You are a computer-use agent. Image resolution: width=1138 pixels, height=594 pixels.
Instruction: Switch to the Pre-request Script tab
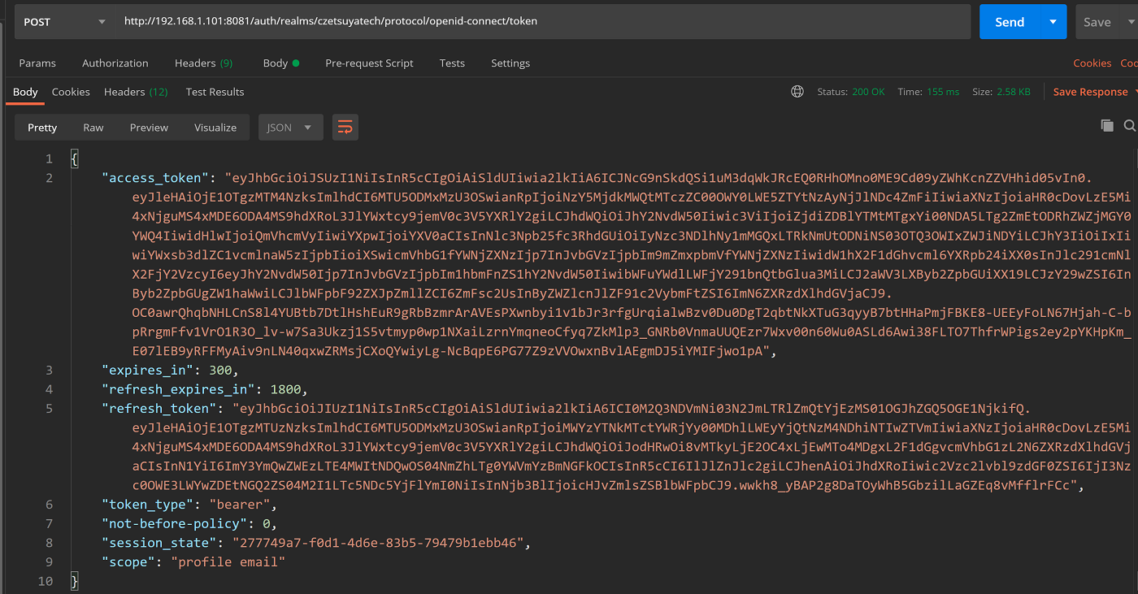tap(369, 63)
